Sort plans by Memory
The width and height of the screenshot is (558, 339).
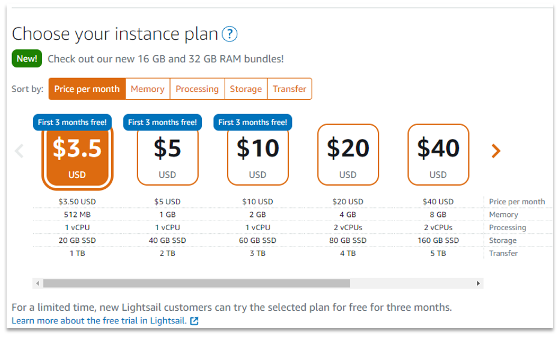coord(148,89)
